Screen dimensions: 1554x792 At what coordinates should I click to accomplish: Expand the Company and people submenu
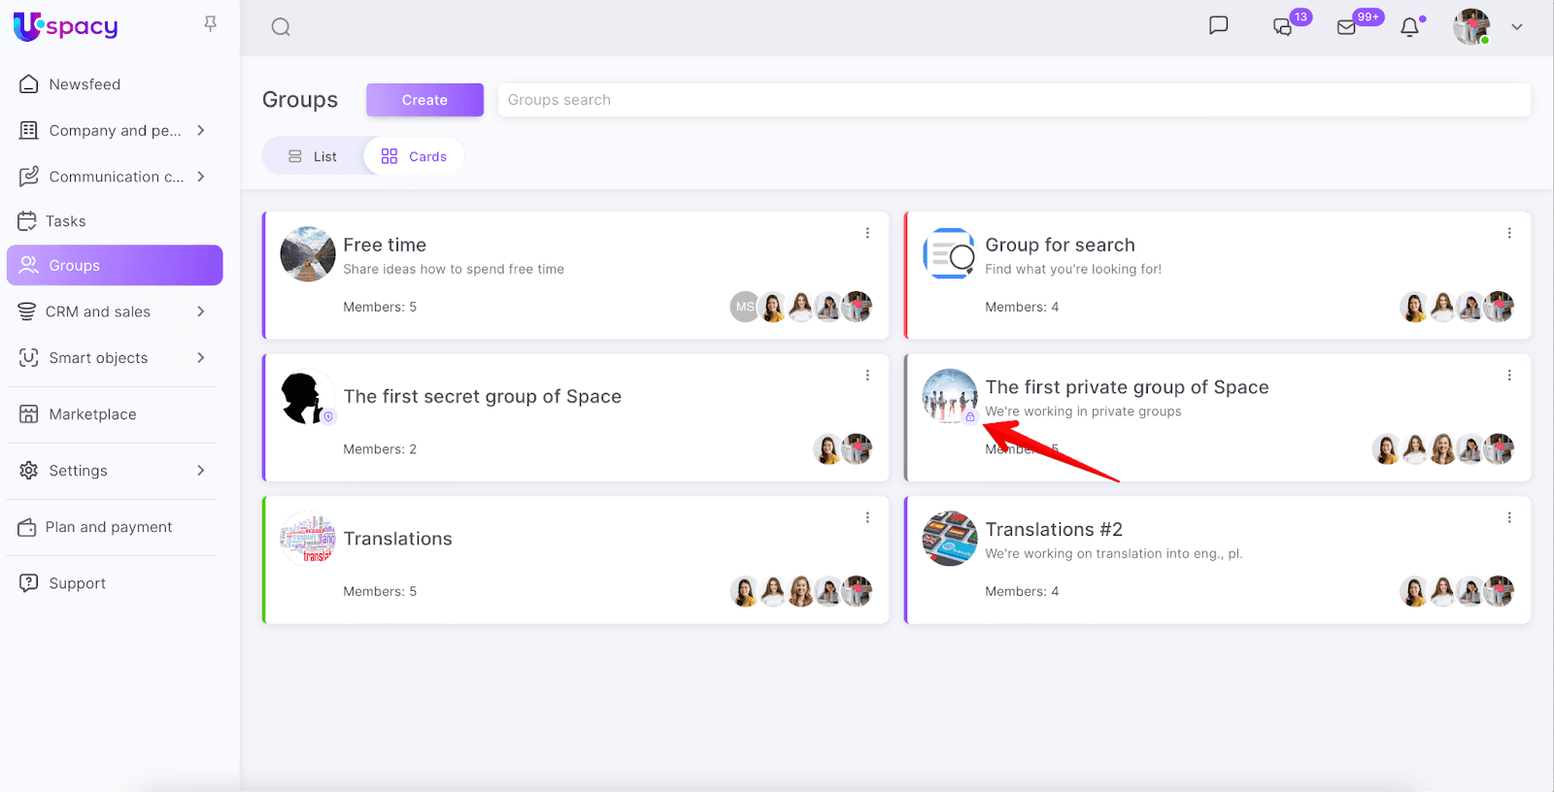201,130
